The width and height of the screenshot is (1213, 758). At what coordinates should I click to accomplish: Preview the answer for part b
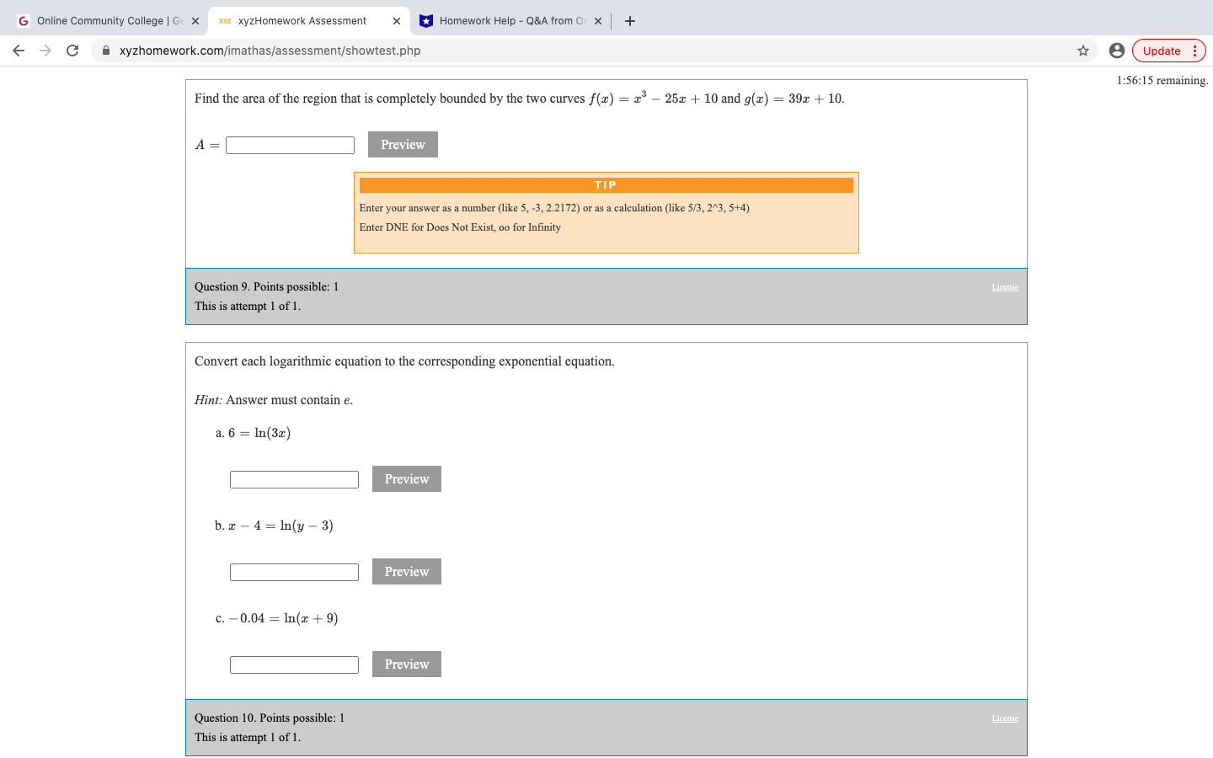[x=407, y=572]
